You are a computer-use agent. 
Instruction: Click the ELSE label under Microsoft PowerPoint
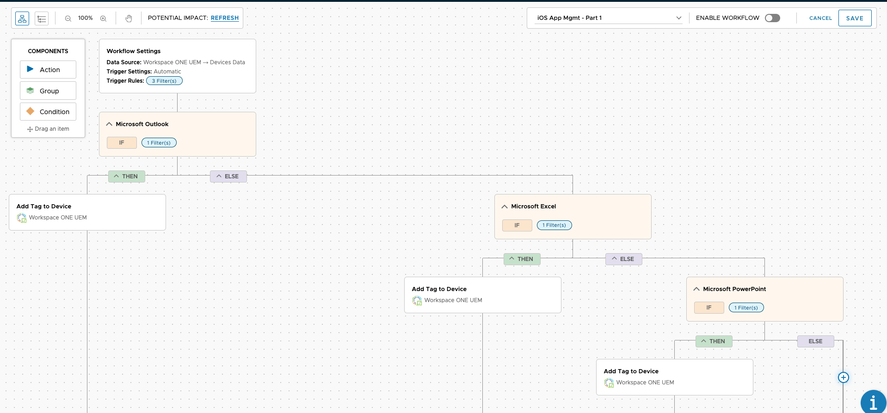pos(816,341)
